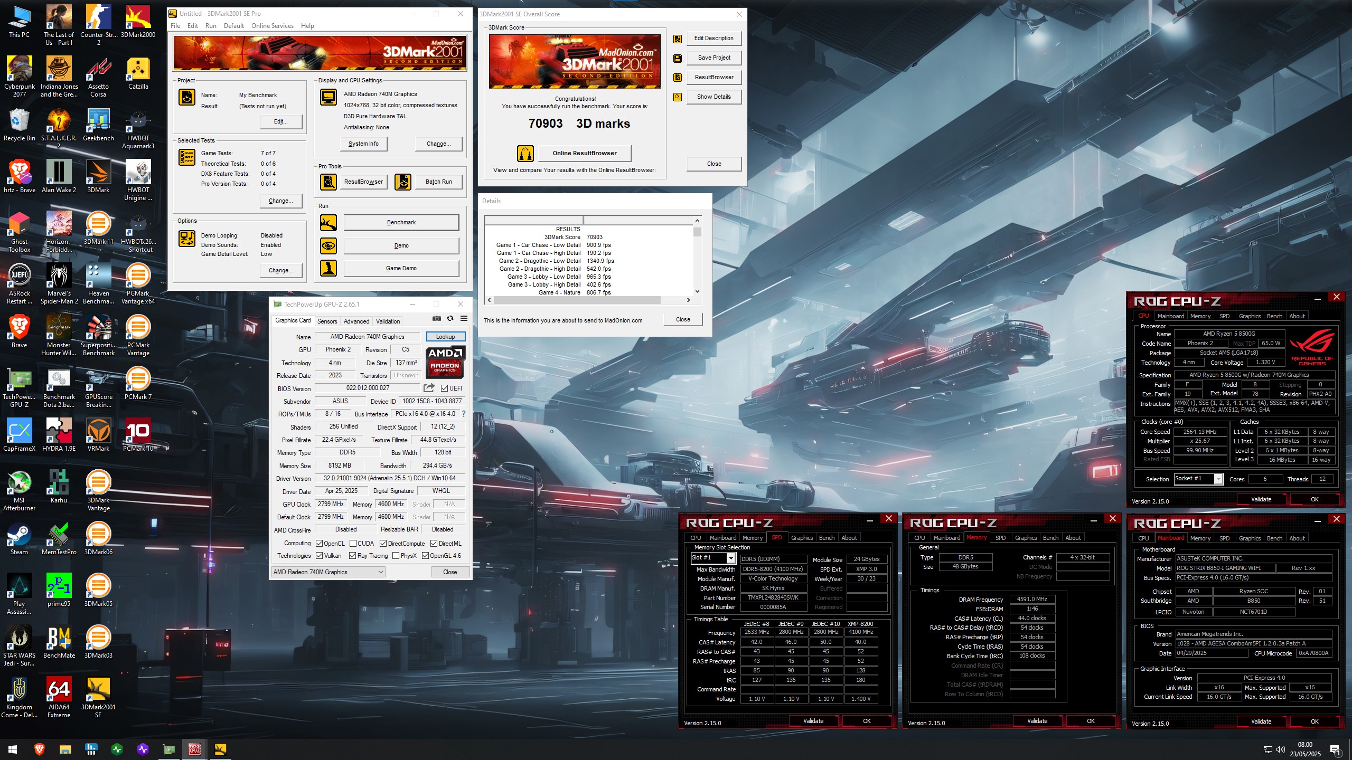Switch to the Validation tab in GPU-Z
Image resolution: width=1352 pixels, height=760 pixels.
tap(388, 321)
